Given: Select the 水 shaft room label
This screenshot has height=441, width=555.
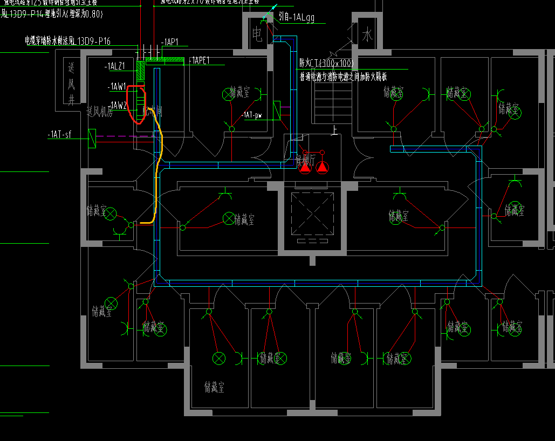Looking at the screenshot, I should tap(367, 36).
